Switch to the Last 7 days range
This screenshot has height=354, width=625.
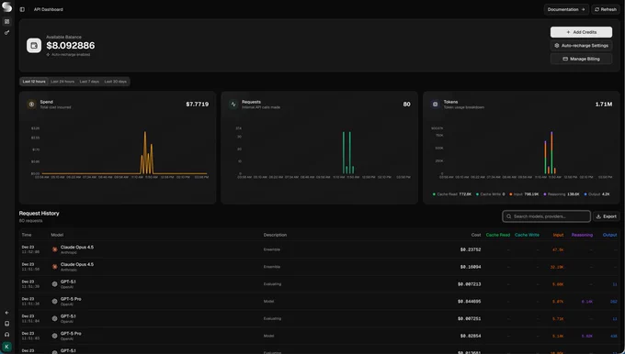(89, 82)
